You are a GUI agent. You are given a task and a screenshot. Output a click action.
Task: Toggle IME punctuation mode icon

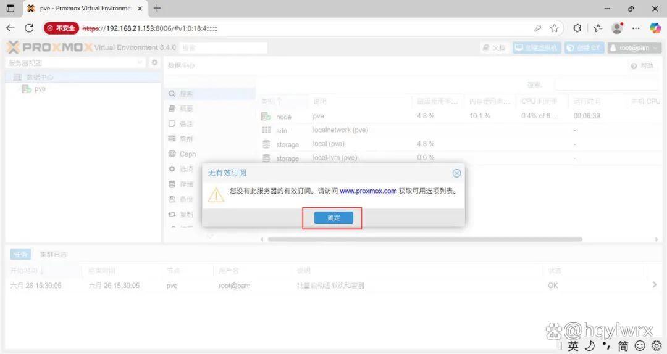(x=606, y=345)
